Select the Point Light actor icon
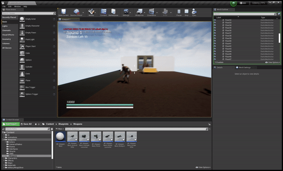Screen dimensions: 283x171 (x=22, y=39)
